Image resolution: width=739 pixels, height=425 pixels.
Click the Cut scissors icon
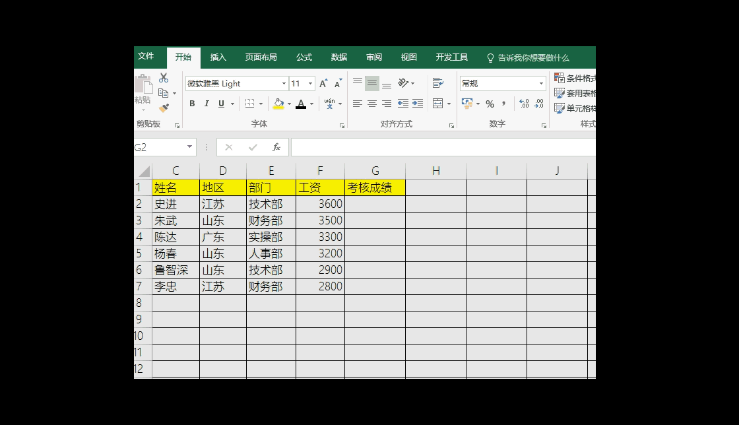coord(164,78)
